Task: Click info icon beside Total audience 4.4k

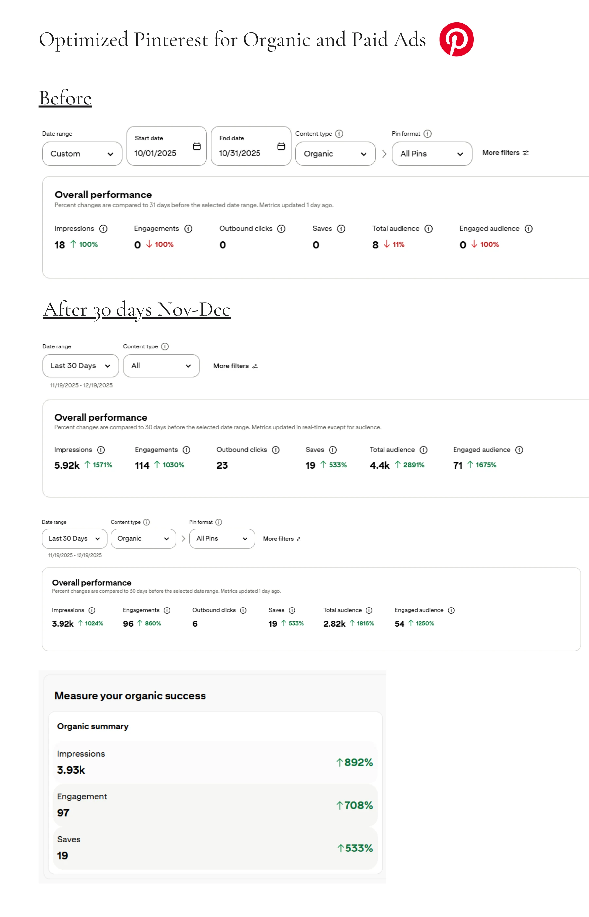Action: point(423,450)
